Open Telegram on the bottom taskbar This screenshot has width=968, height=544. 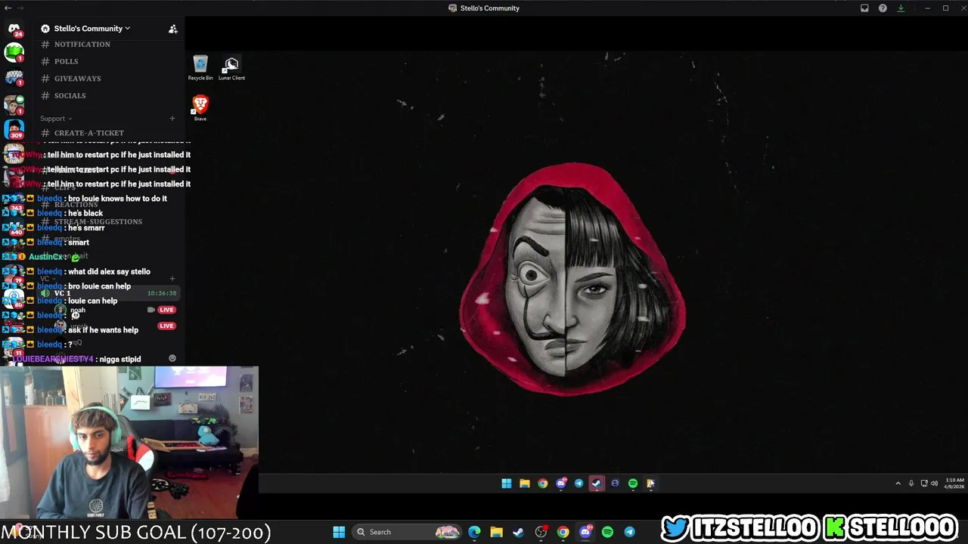click(x=629, y=532)
